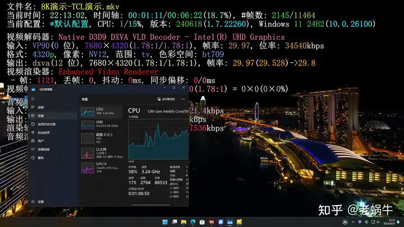Open Windows Security shield tray icon

[360, 222]
